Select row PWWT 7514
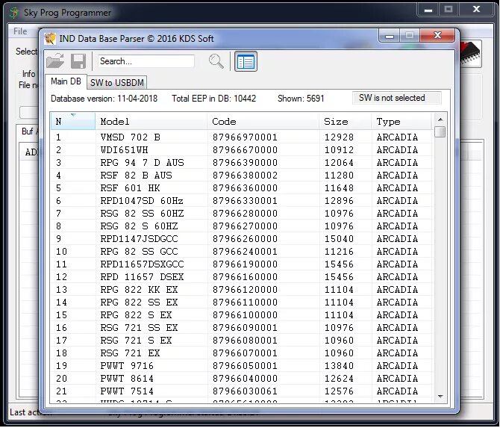The width and height of the screenshot is (500, 428). point(241,391)
